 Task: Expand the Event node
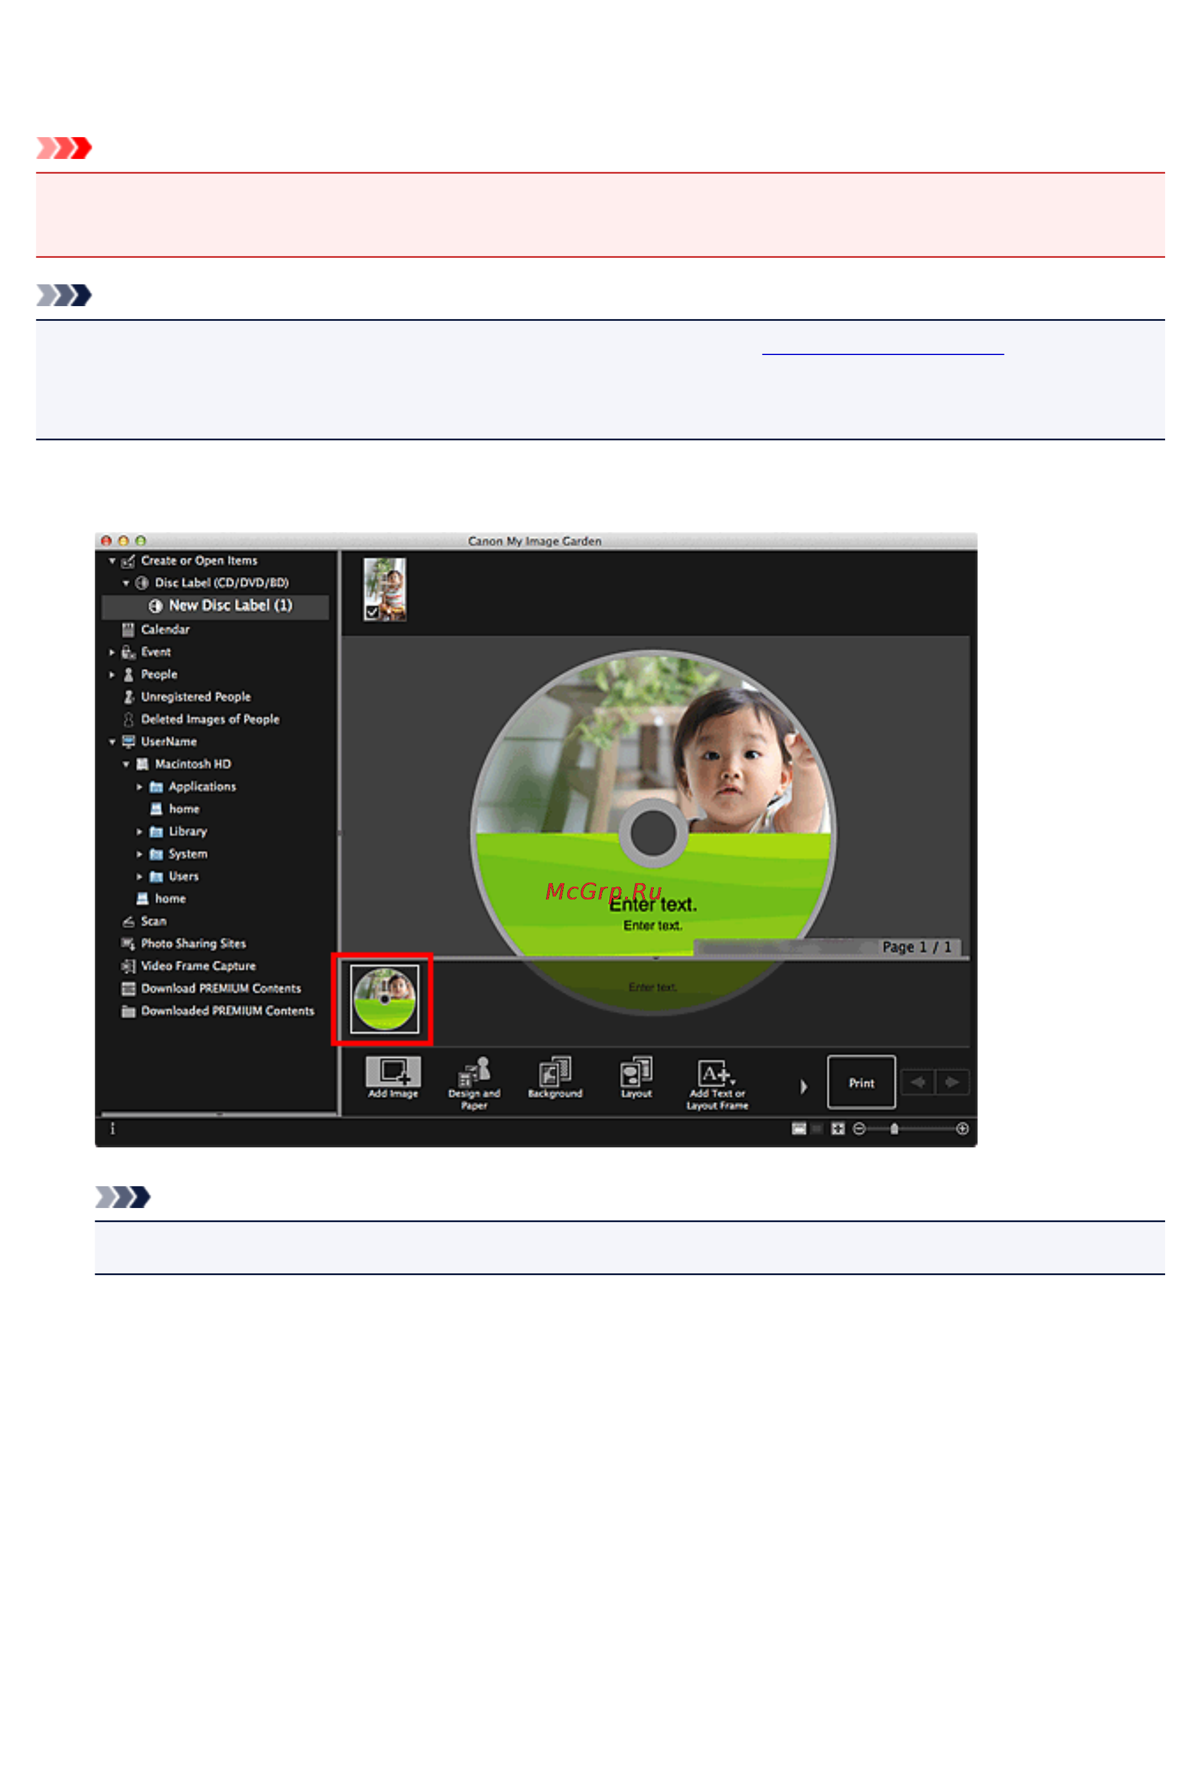coord(112,652)
